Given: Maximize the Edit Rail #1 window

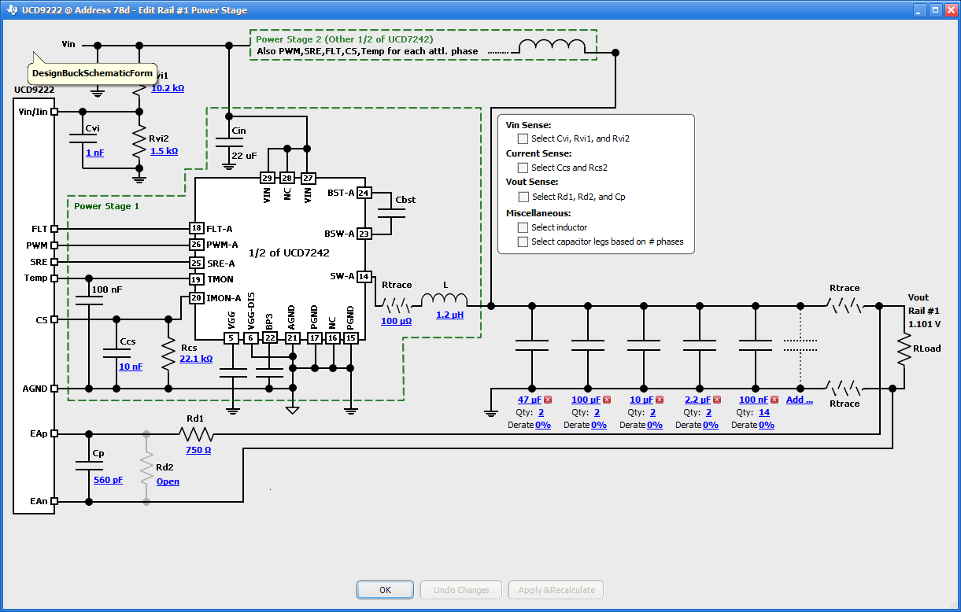Looking at the screenshot, I should click(935, 10).
